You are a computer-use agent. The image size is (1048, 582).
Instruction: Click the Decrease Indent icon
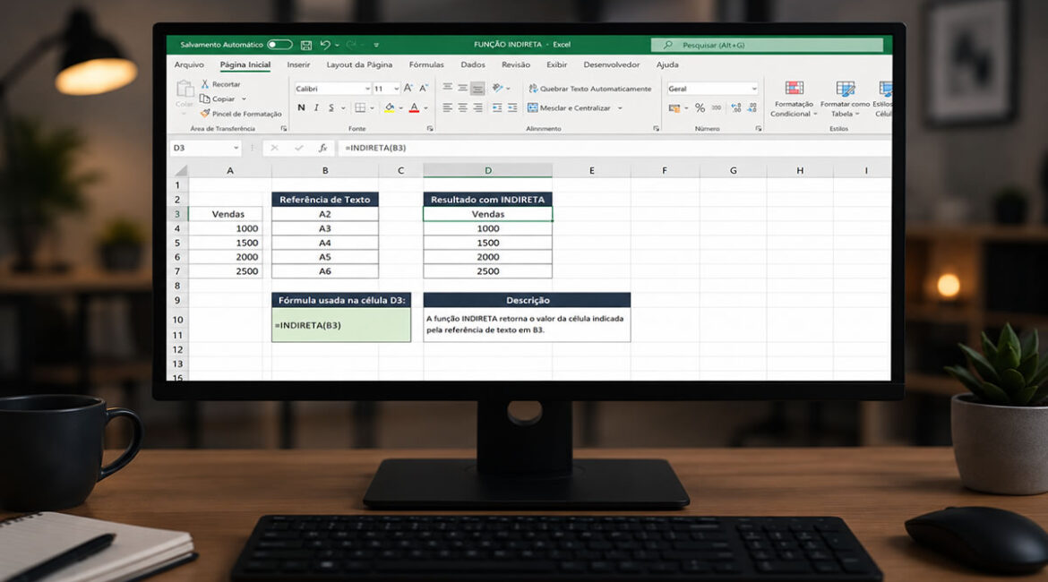click(x=497, y=107)
